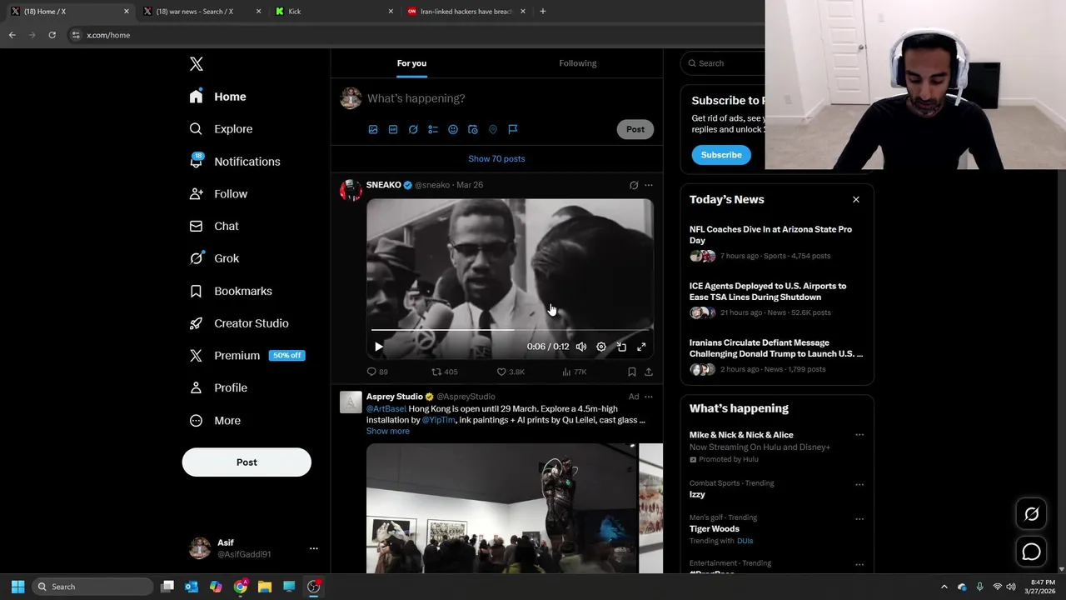The image size is (1066, 600).
Task: Open options for Tiger Woods trend
Action: pos(859,519)
